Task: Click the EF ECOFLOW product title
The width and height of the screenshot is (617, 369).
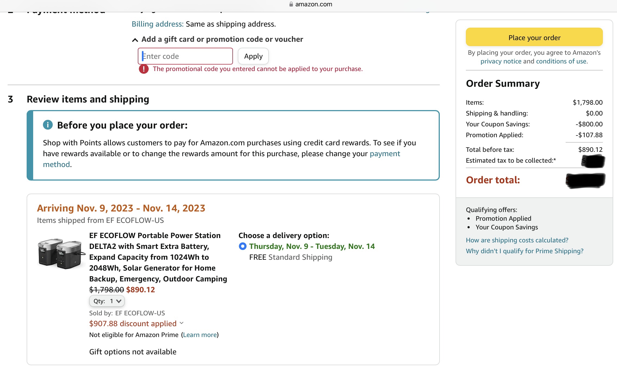Action: point(158,257)
